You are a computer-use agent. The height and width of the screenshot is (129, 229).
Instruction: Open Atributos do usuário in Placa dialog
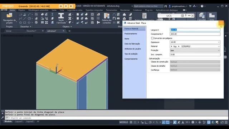133,49
